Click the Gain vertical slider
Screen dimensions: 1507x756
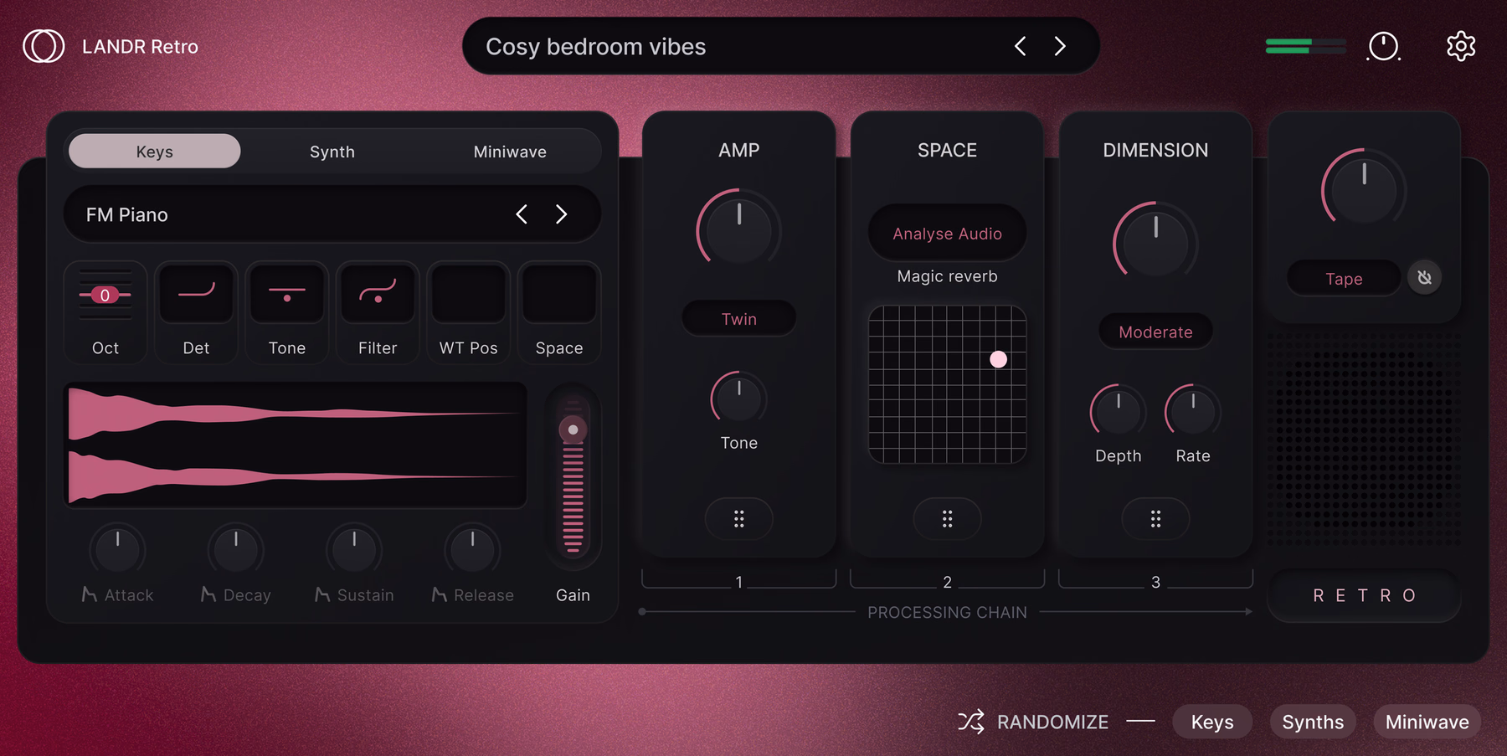[573, 476]
